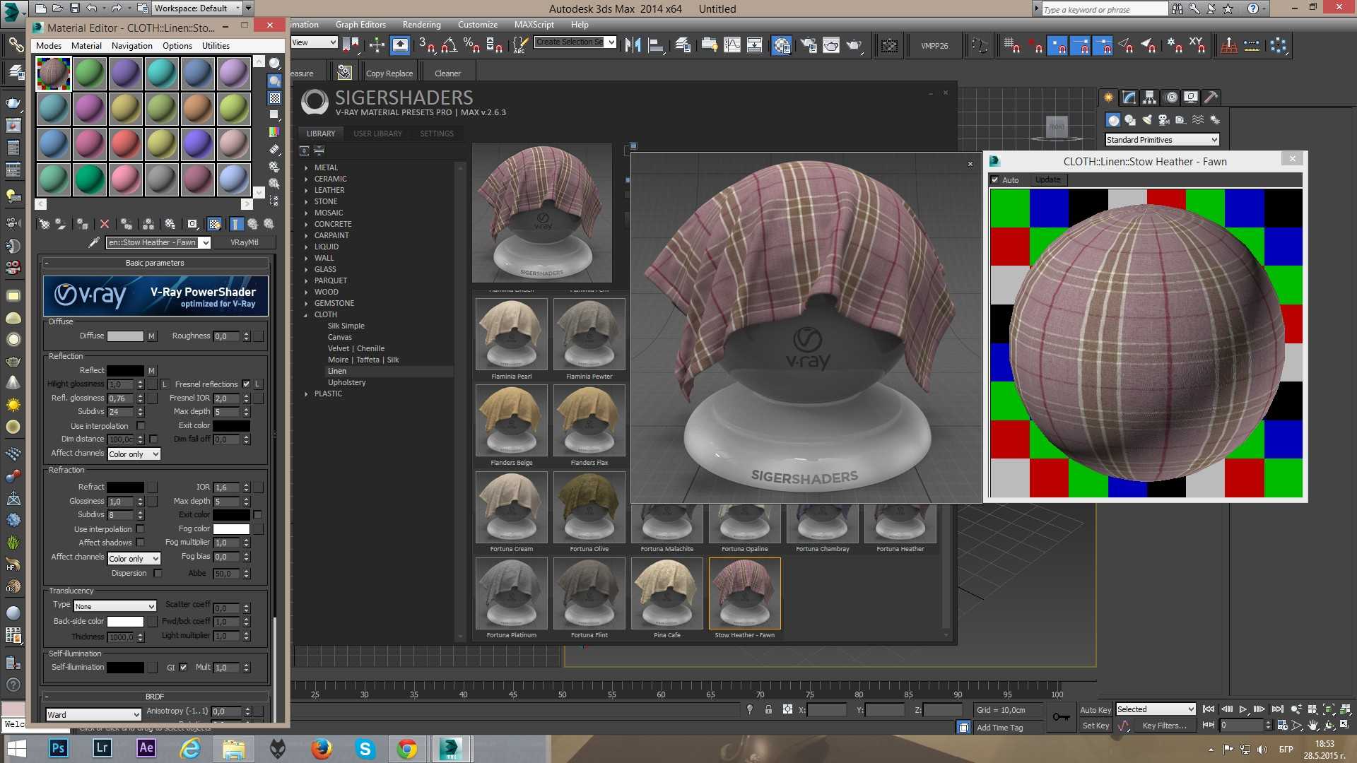Toggle the 3D Snaps magnet icon
The width and height of the screenshot is (1357, 763).
click(426, 45)
